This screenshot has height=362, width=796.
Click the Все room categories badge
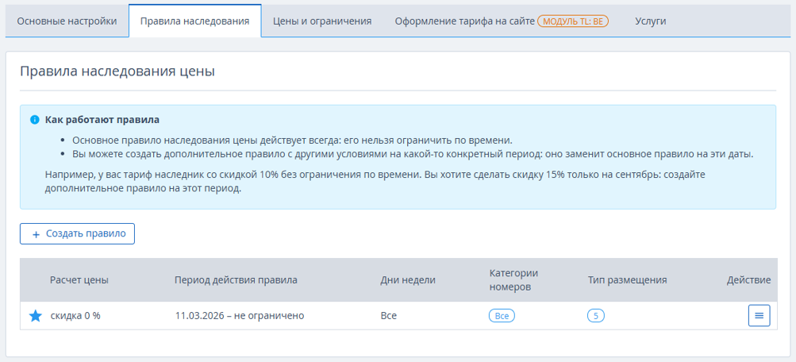point(502,316)
